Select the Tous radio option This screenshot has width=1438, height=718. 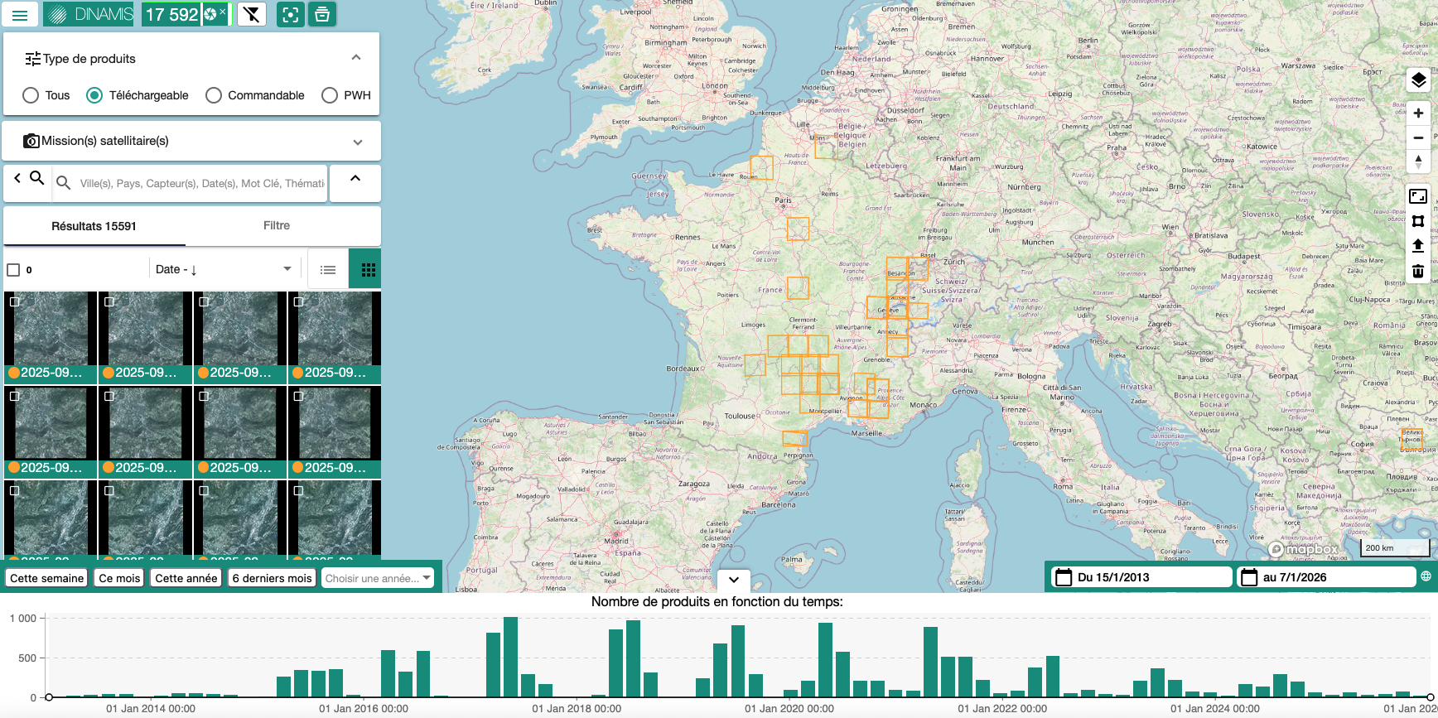31,95
